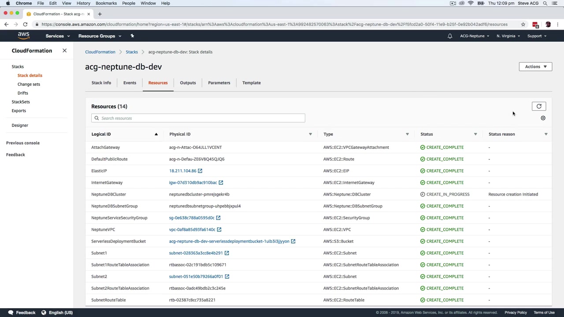Switch to the Events tab

[130, 83]
